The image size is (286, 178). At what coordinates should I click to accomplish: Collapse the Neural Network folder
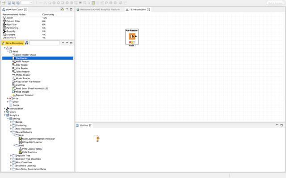coord(11,132)
